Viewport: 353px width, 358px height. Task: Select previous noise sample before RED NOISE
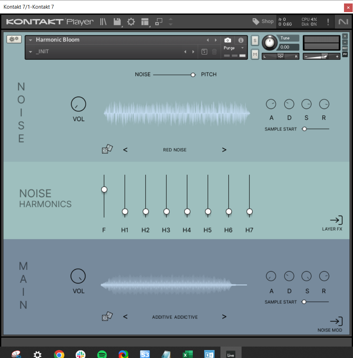[125, 150]
